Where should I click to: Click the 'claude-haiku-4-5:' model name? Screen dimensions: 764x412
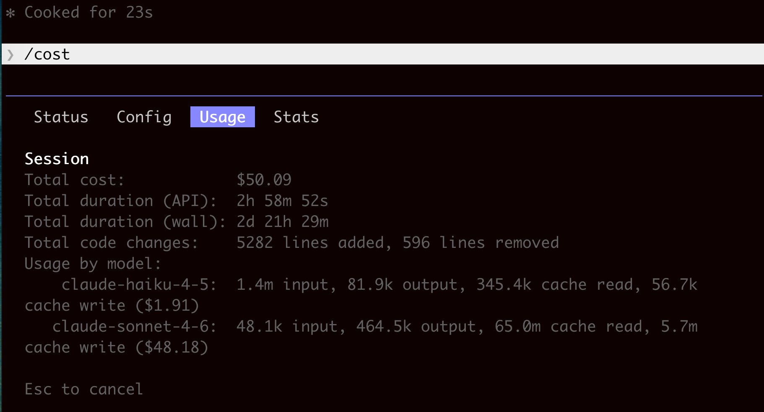click(x=139, y=284)
